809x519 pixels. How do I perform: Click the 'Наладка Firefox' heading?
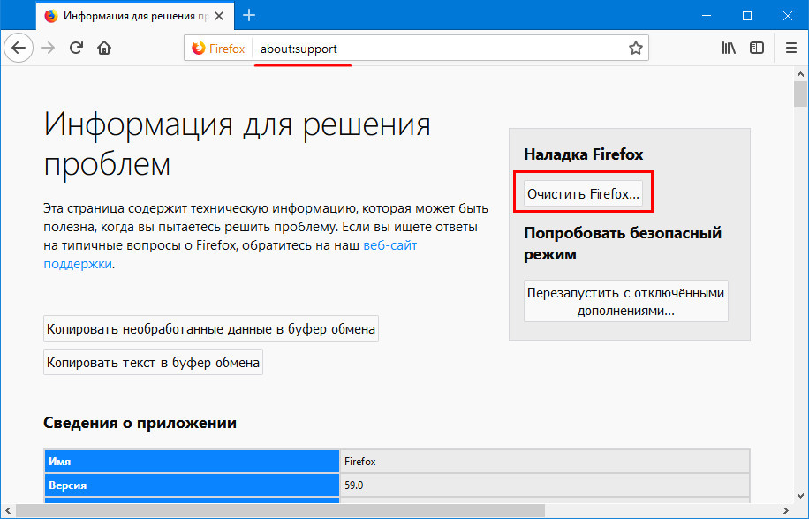584,154
